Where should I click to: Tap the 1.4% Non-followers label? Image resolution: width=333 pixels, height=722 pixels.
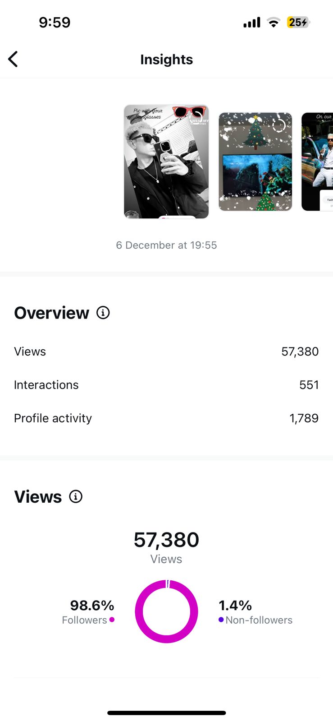pyautogui.click(x=255, y=612)
